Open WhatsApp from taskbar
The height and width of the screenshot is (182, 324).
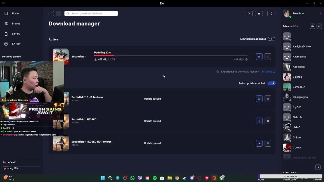(132, 178)
